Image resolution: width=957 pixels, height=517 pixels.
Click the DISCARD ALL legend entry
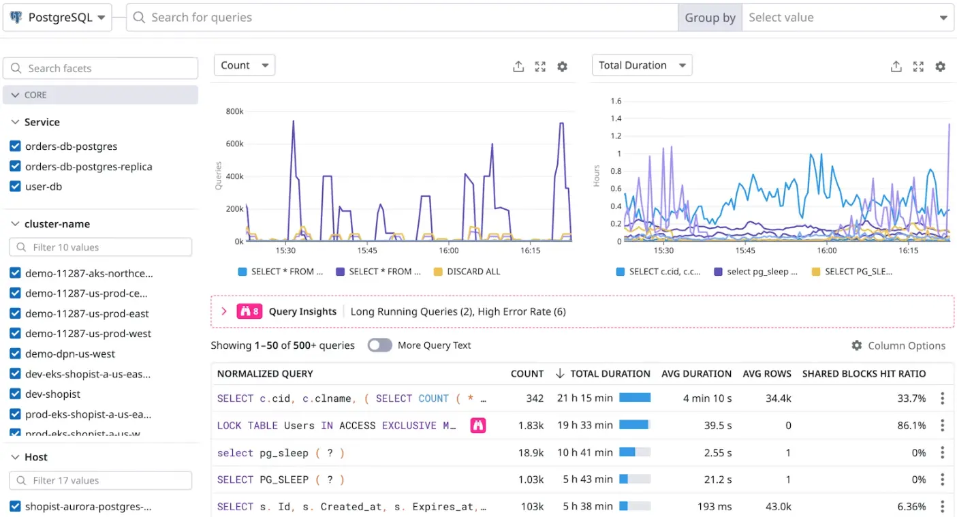(x=467, y=271)
